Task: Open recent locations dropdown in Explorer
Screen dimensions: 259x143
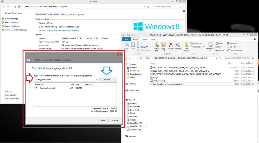Action: [x=134, y=58]
